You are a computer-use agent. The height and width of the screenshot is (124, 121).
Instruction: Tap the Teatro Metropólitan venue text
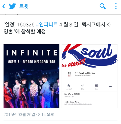pyautogui.click(x=72, y=102)
